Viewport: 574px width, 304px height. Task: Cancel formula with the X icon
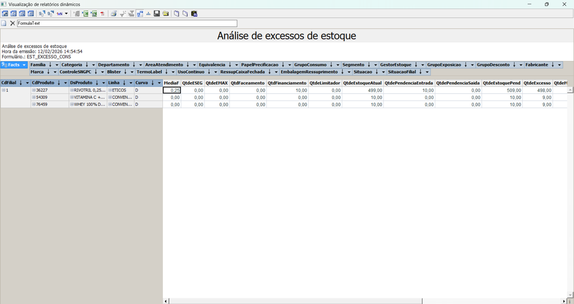(13, 23)
